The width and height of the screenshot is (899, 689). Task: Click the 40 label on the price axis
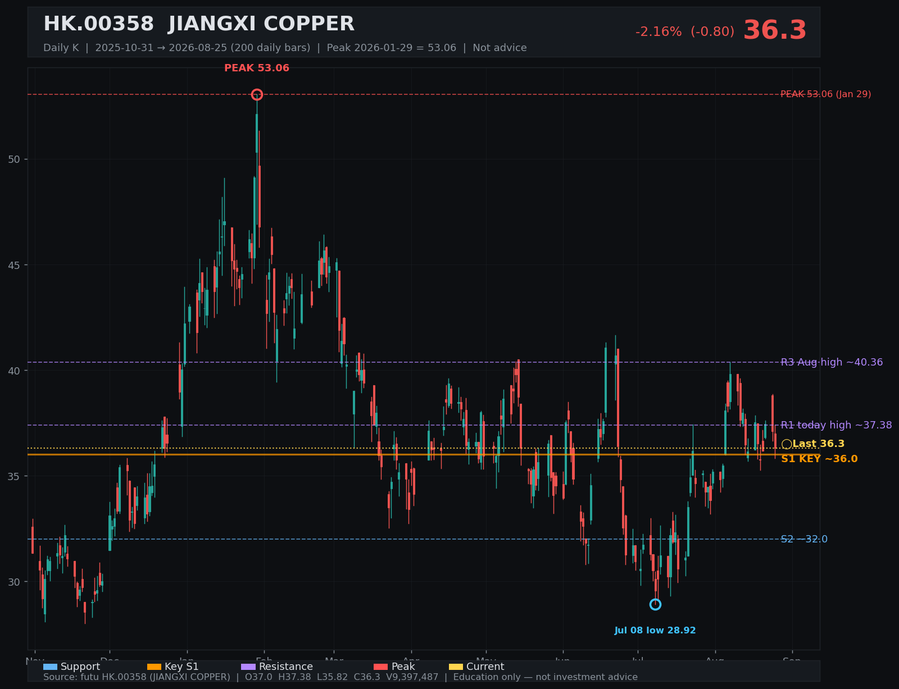tap(14, 371)
